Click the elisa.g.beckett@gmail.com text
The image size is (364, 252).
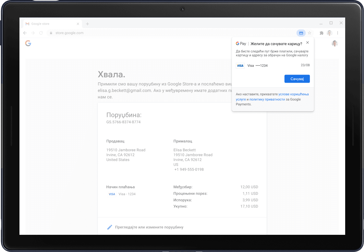point(125,90)
